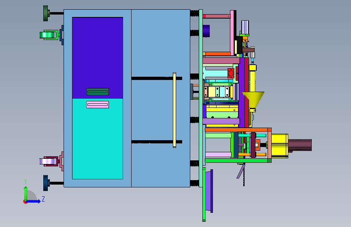Select the Y axis of the orientation triad
351x227 pixels.
pyautogui.click(x=26, y=193)
